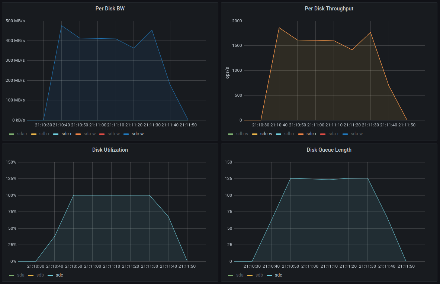Click the sda green swatch in Disk Utilization
Viewport: 440px width, 284px height.
pyautogui.click(x=12, y=275)
